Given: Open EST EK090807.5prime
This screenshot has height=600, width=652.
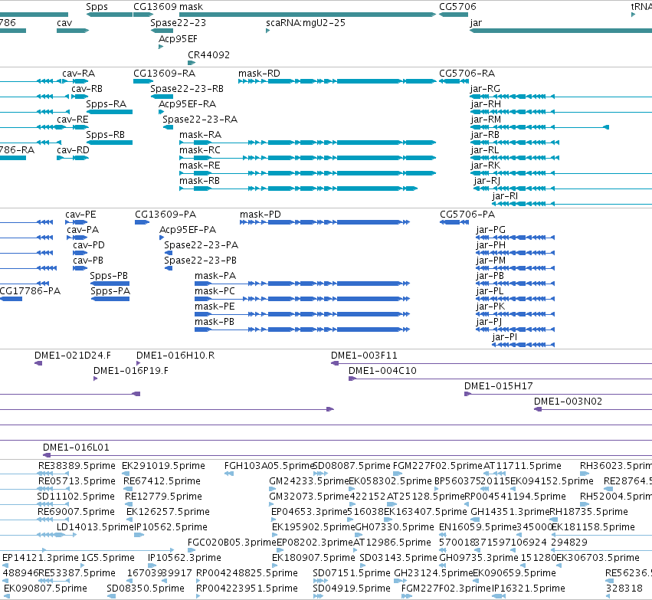Looking at the screenshot, I should [7, 596].
